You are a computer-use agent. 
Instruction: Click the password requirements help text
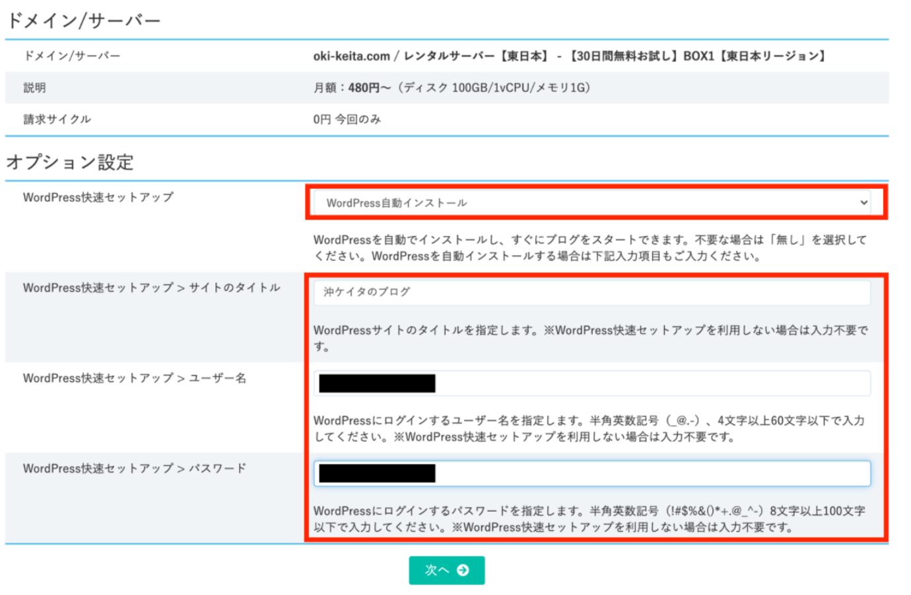pyautogui.click(x=588, y=518)
